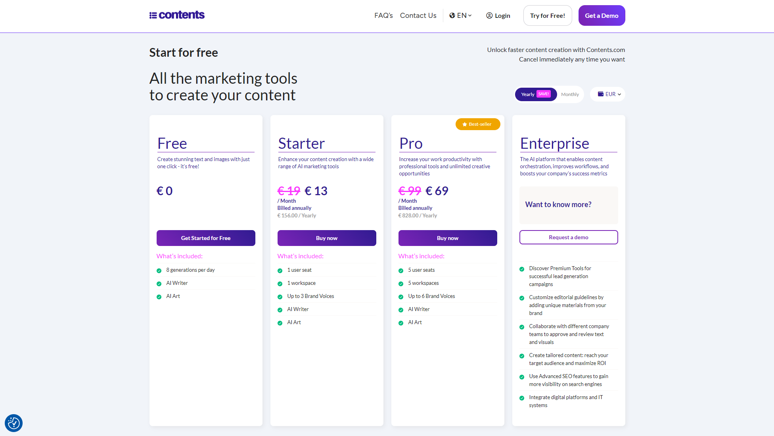
Task: Click Get Started for Free button
Action: click(206, 238)
